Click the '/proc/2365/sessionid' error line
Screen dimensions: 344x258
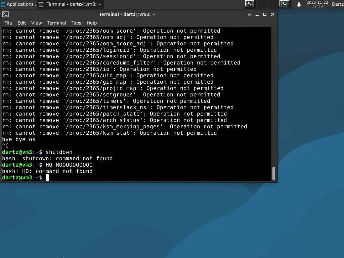111,56
